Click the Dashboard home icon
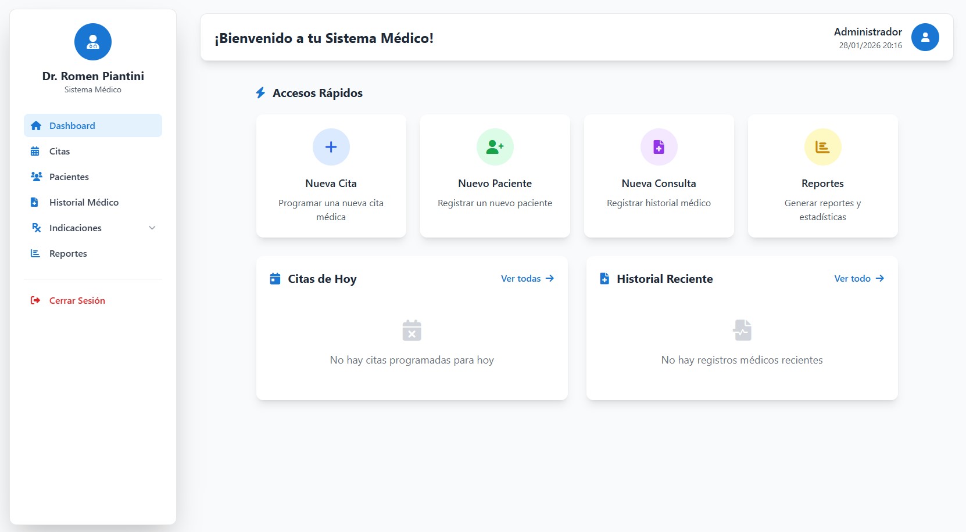Image resolution: width=966 pixels, height=532 pixels. tap(36, 125)
